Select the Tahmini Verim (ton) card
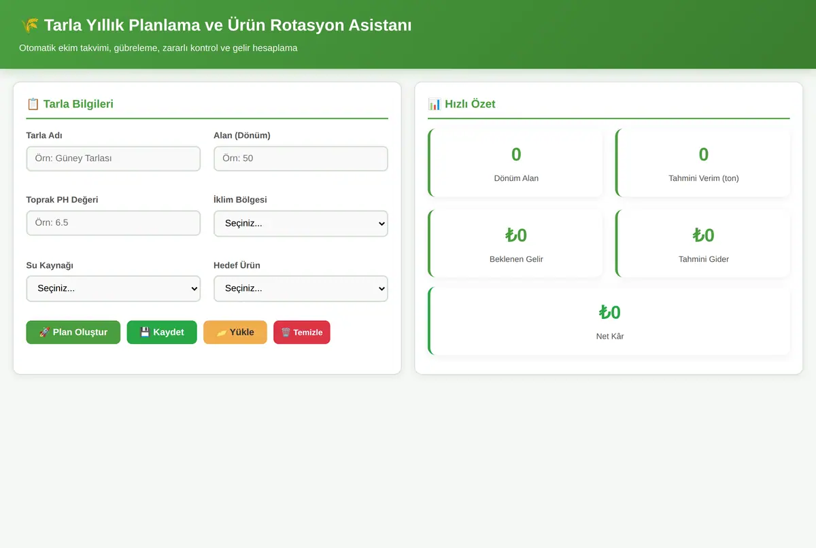The width and height of the screenshot is (816, 548). coord(703,163)
